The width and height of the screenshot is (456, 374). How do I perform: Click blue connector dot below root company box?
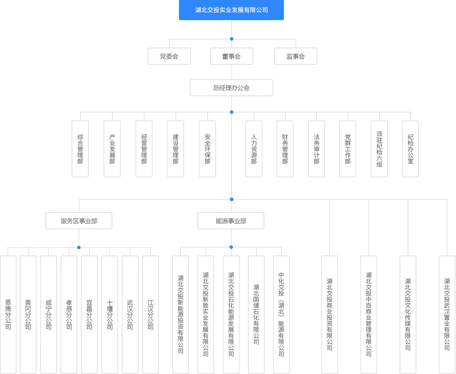click(x=231, y=39)
